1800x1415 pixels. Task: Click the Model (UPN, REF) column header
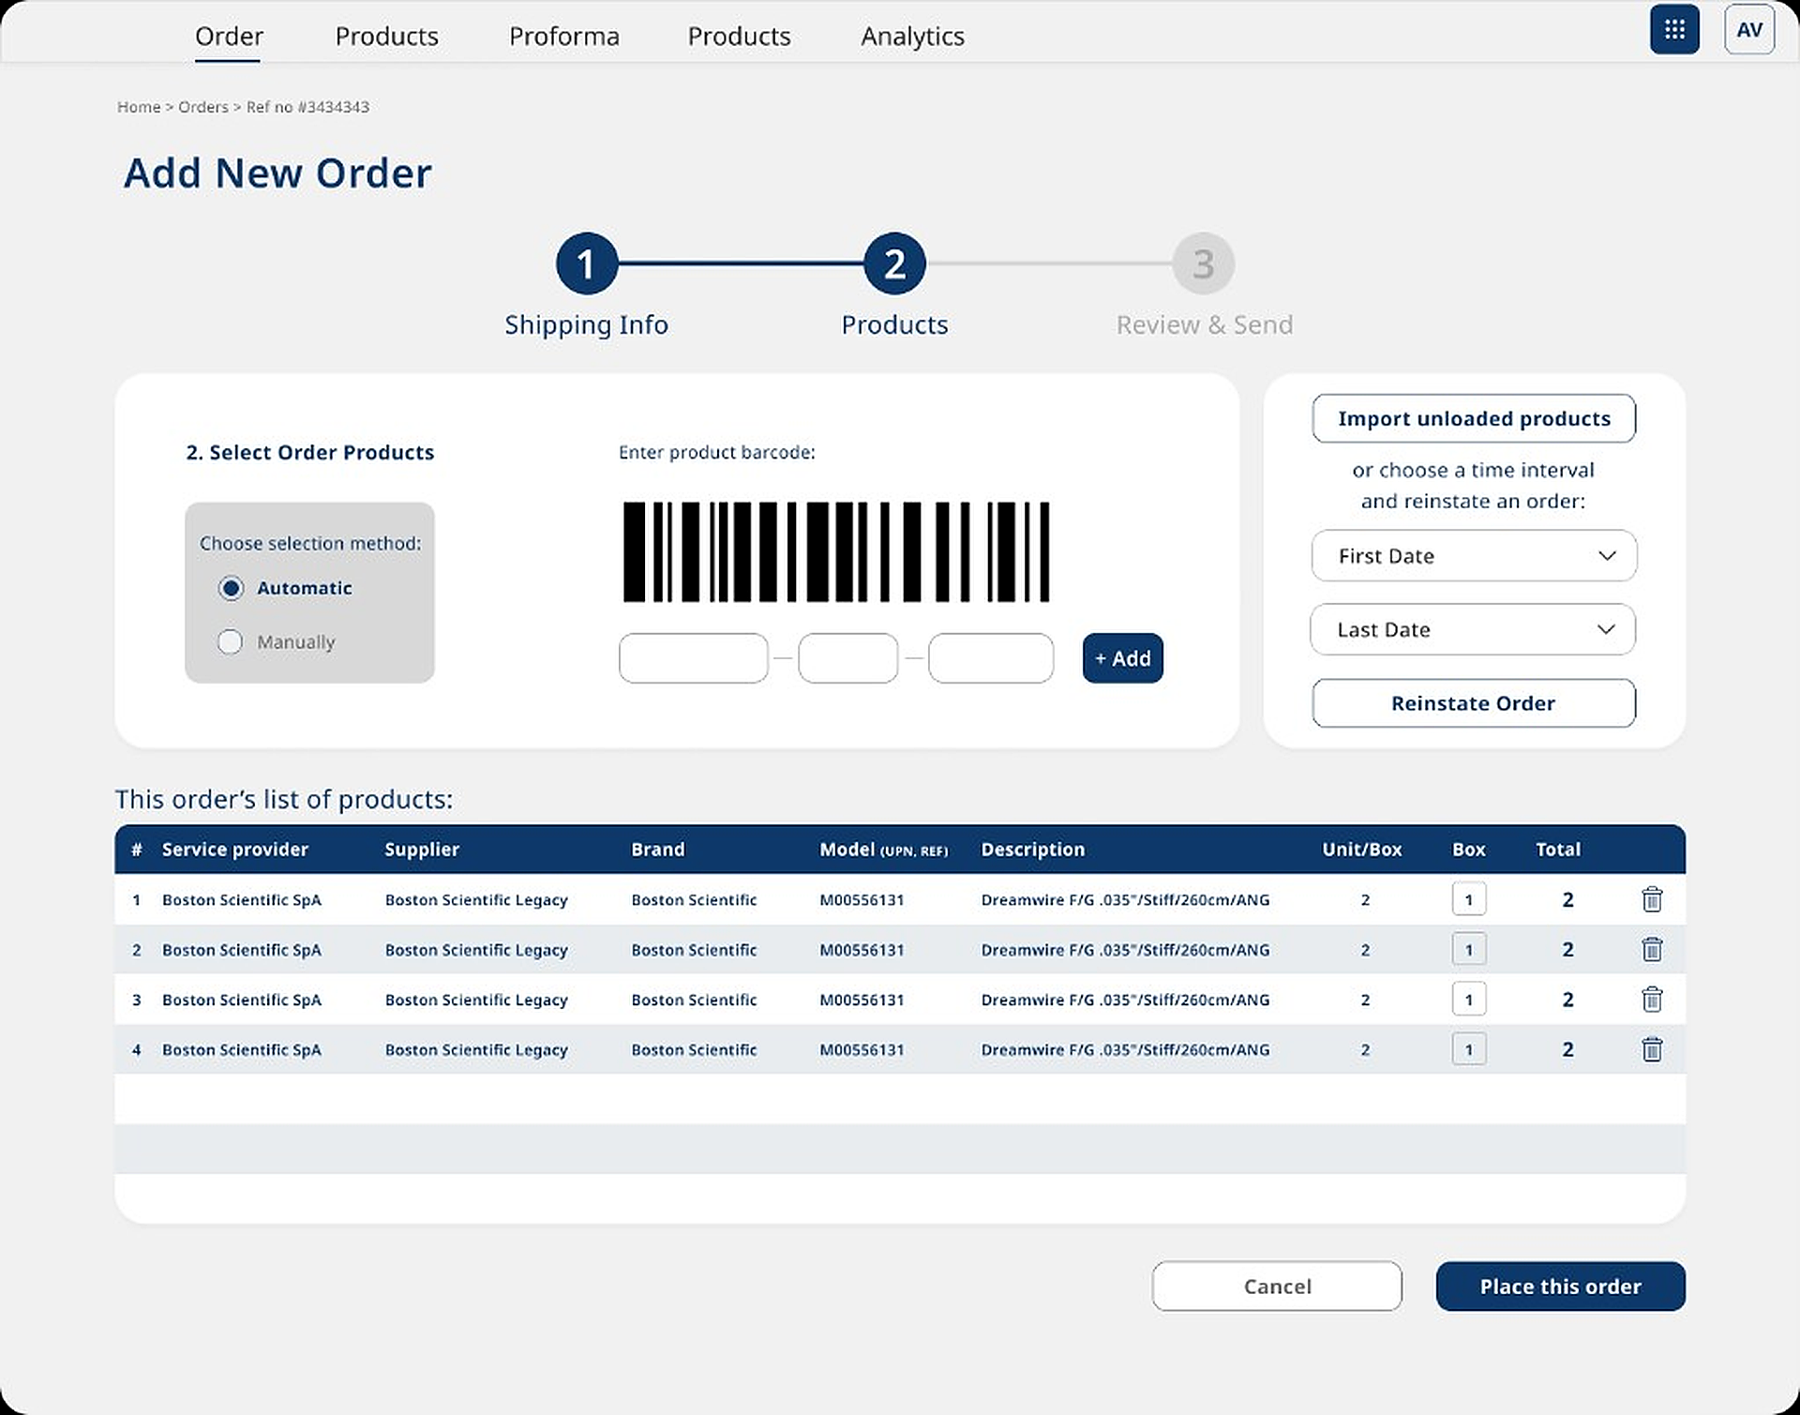pos(884,850)
